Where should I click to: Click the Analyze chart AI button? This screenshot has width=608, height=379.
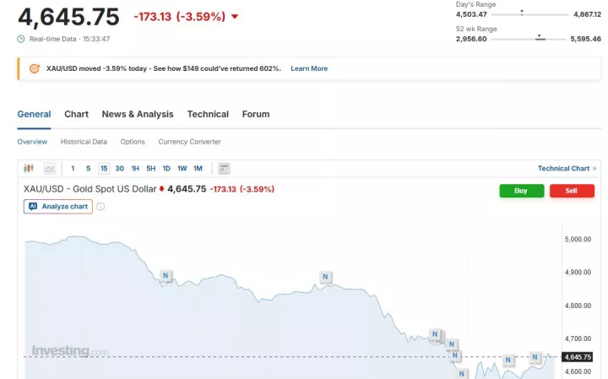coord(58,206)
